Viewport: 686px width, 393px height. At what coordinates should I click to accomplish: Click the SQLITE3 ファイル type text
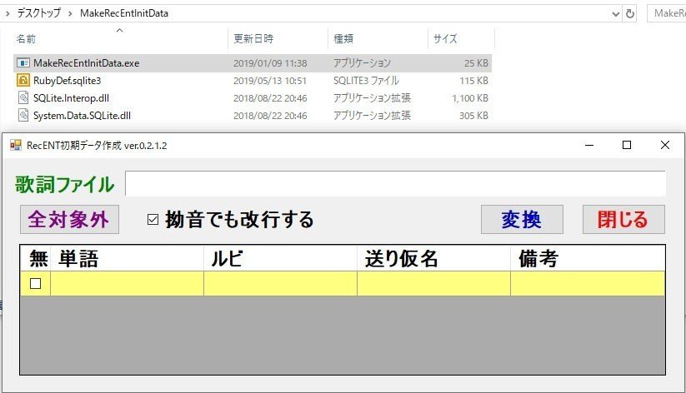tap(366, 81)
